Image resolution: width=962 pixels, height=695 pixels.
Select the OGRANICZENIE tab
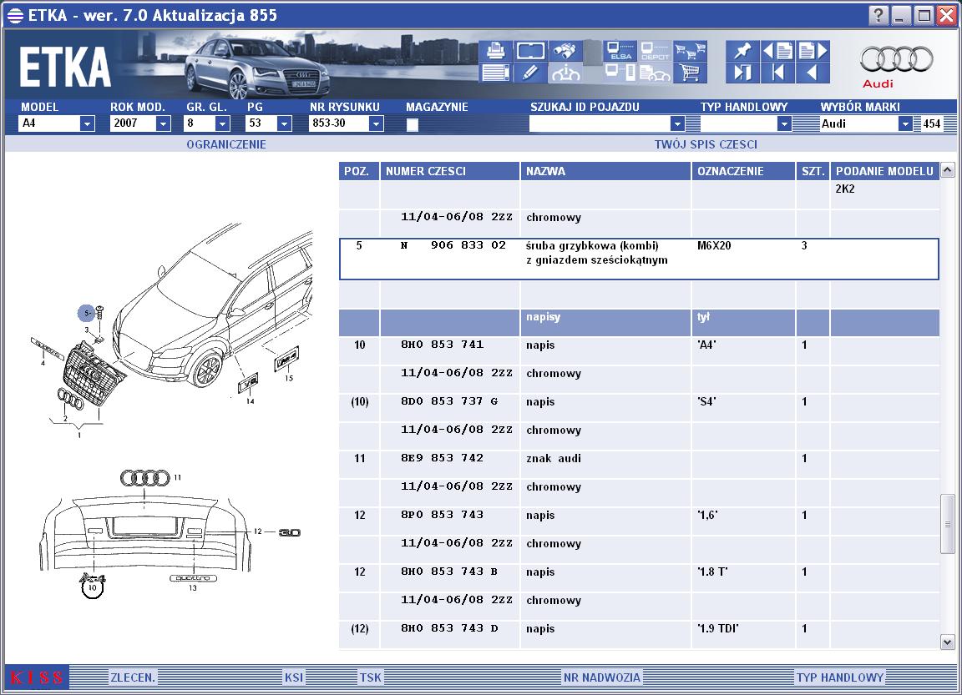point(226,144)
